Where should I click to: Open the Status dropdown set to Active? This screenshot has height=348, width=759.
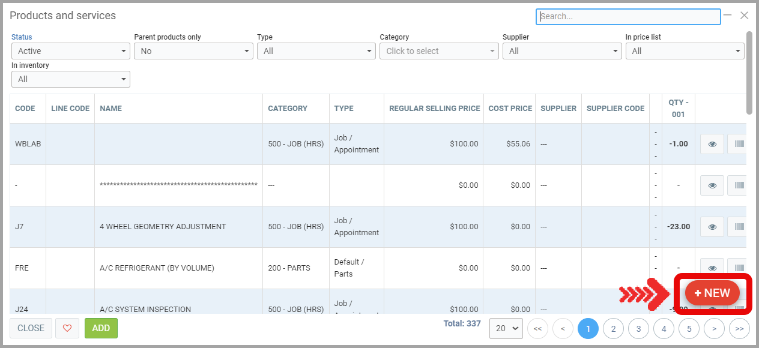(x=71, y=51)
